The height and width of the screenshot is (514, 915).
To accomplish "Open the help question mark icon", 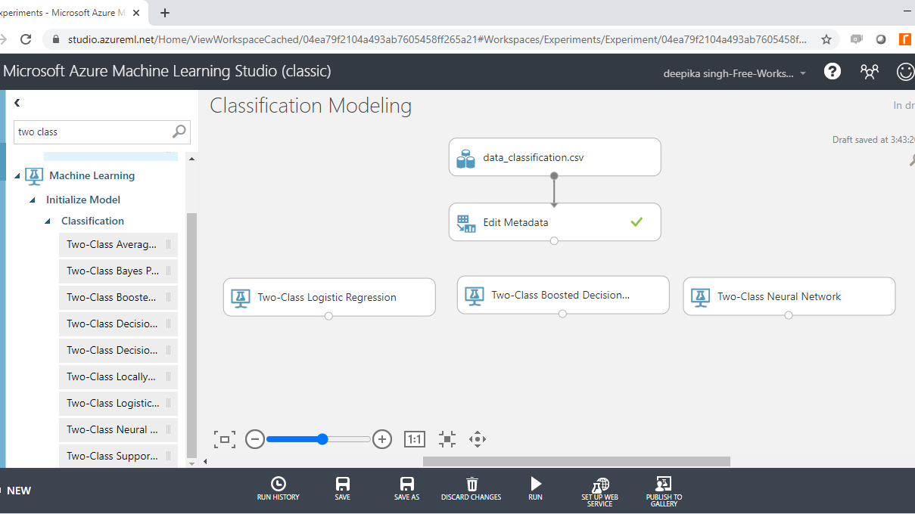I will point(833,72).
